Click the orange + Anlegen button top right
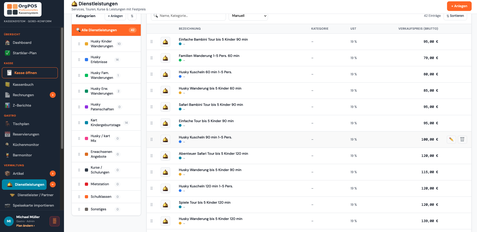Viewport: 477px width, 232px height. coord(459,6)
